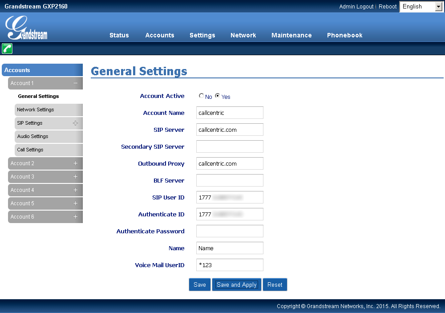This screenshot has height=313, width=445.
Task: Select No for Account Active
Action: tap(201, 96)
